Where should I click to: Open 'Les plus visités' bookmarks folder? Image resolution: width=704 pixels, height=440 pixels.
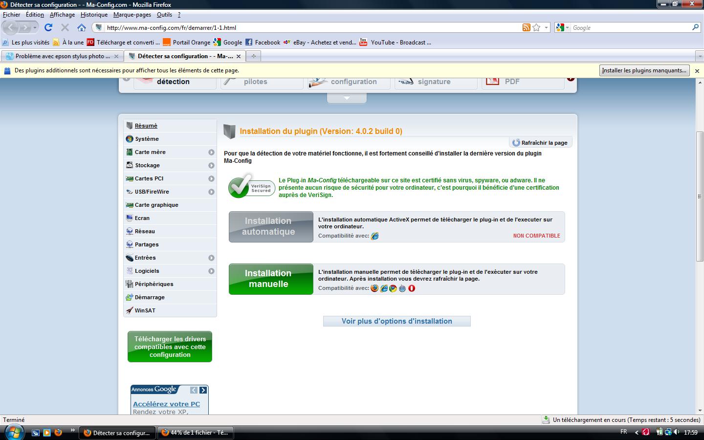pos(26,43)
